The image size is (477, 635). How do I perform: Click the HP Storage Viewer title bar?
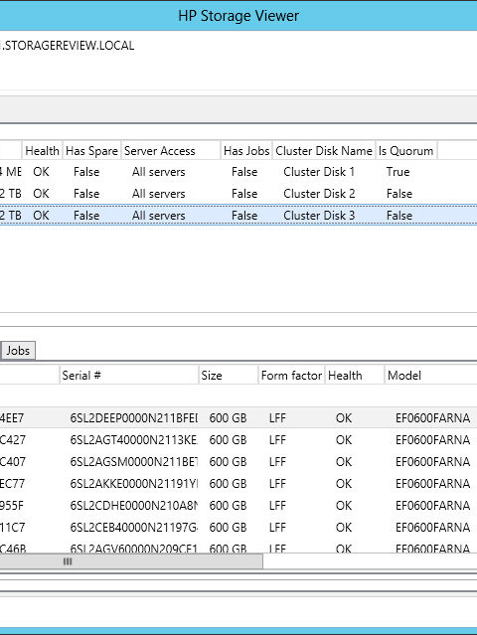coord(238,16)
